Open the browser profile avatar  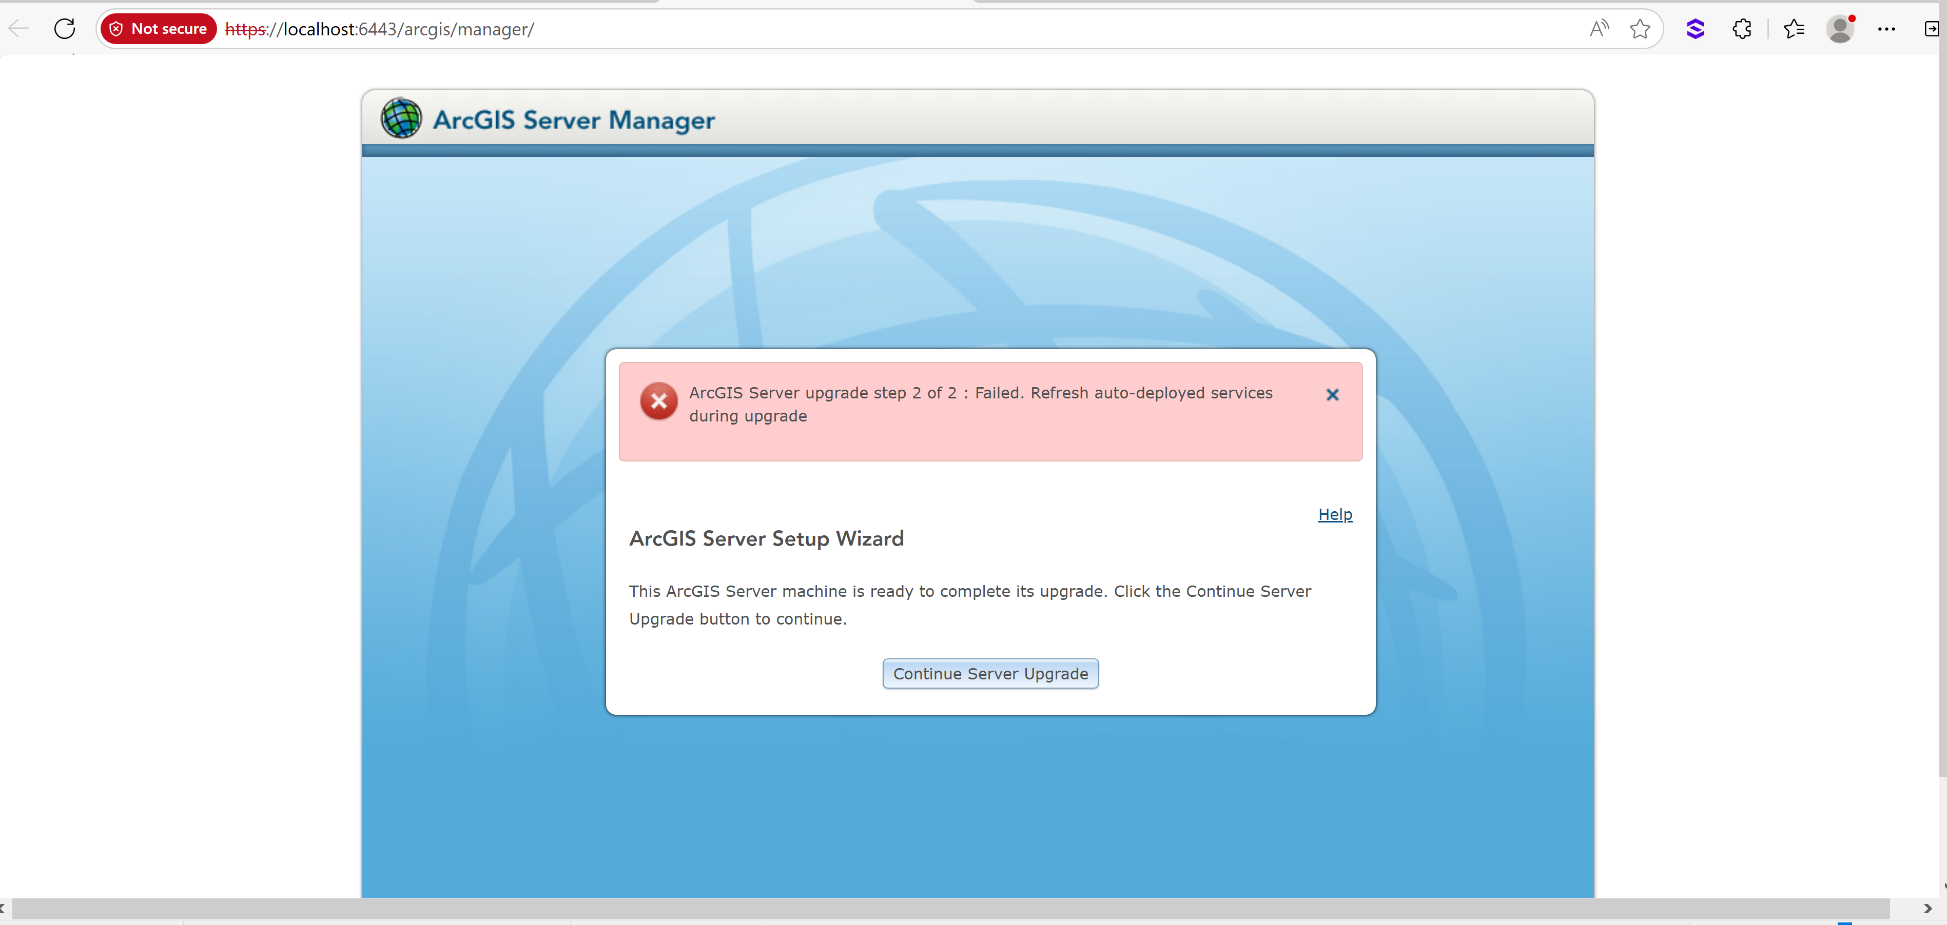[x=1840, y=29]
